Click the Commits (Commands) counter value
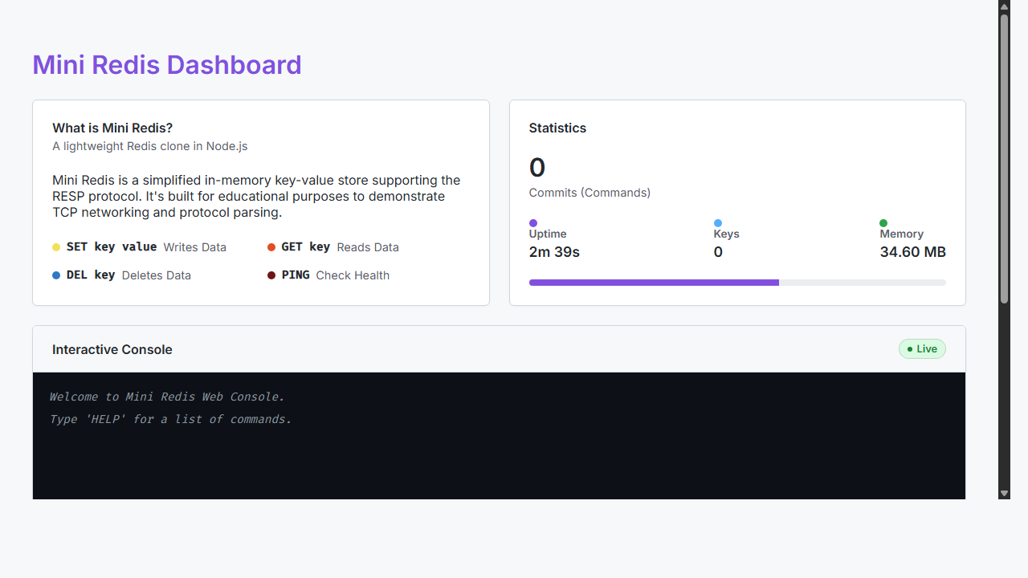Screen dimensions: 1028x578 click(537, 168)
